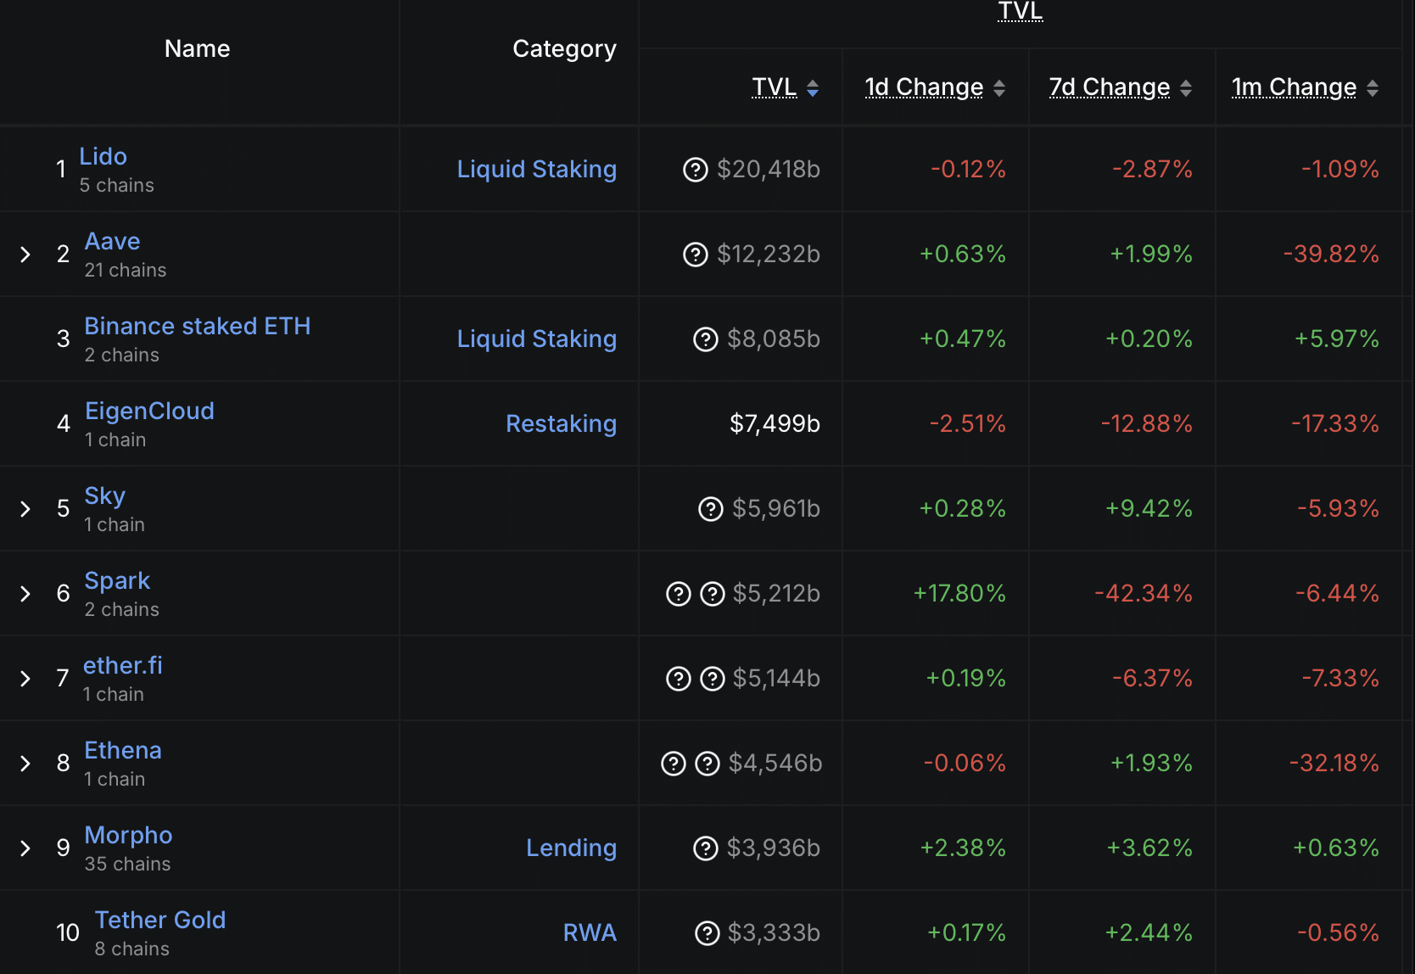The height and width of the screenshot is (974, 1415).
Task: Expand the ether.fi row
Action: tap(25, 679)
